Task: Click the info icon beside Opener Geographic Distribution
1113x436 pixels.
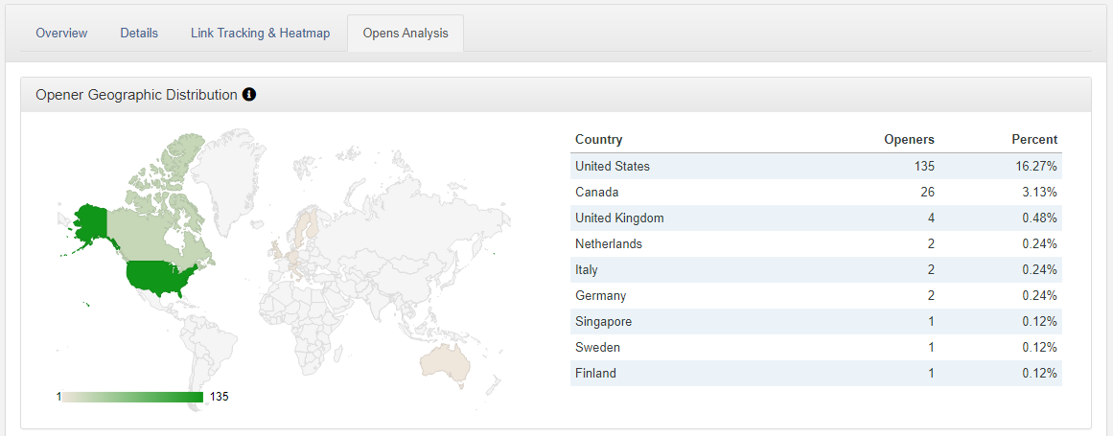Action: click(x=249, y=95)
